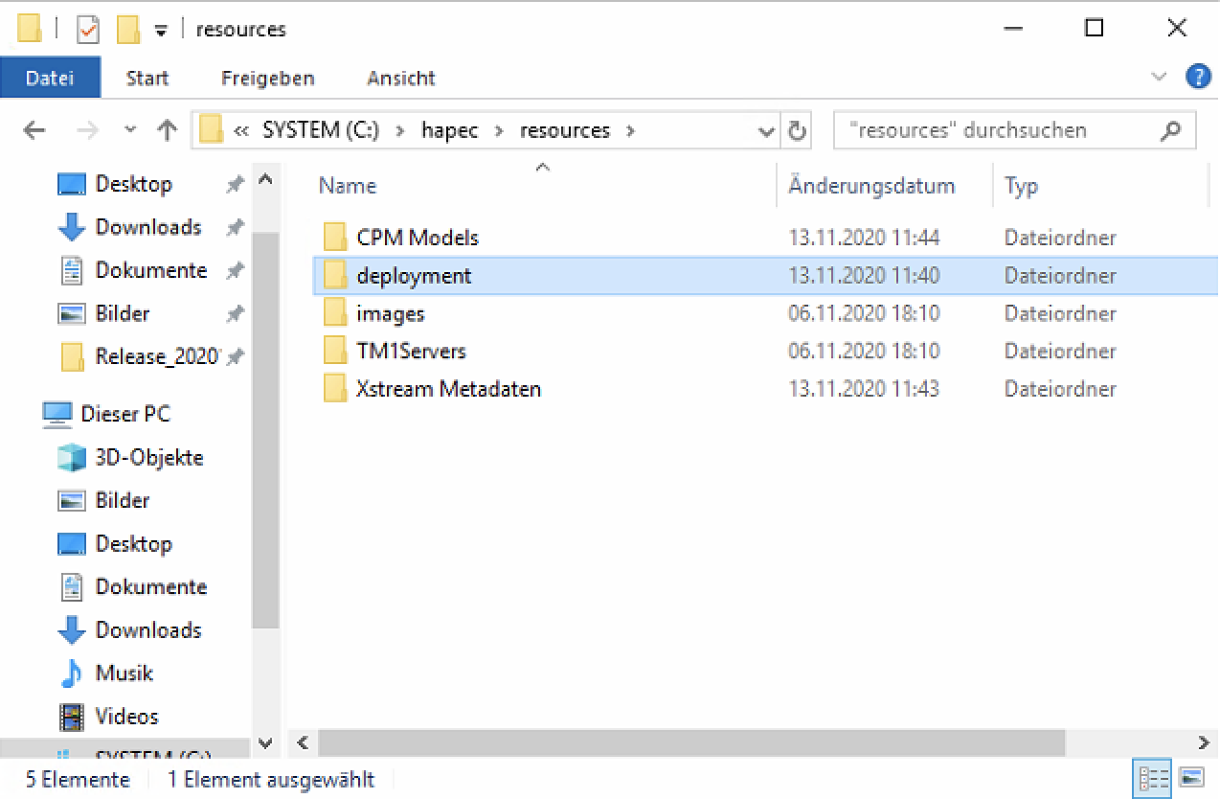The image size is (1220, 799).
Task: Switch to large icons view layout
Action: coord(1190,778)
